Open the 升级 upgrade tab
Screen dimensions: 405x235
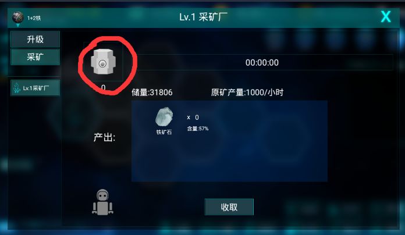(35, 39)
